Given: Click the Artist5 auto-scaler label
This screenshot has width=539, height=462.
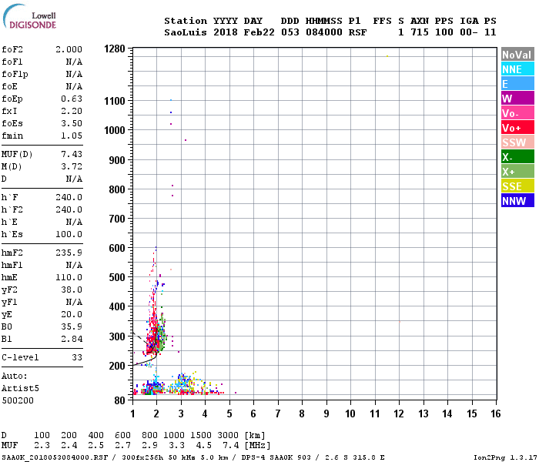Looking at the screenshot, I should click(20, 388).
